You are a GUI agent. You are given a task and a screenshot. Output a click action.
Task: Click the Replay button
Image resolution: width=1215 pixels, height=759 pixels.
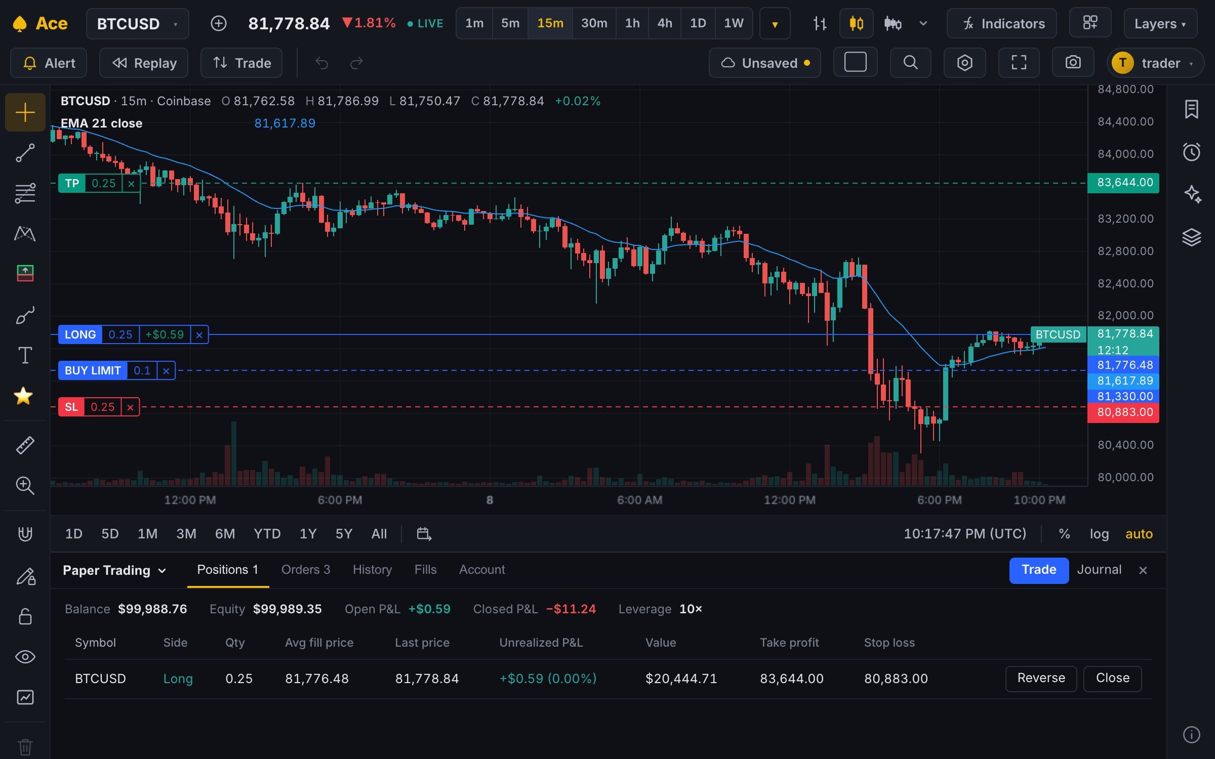pyautogui.click(x=144, y=63)
